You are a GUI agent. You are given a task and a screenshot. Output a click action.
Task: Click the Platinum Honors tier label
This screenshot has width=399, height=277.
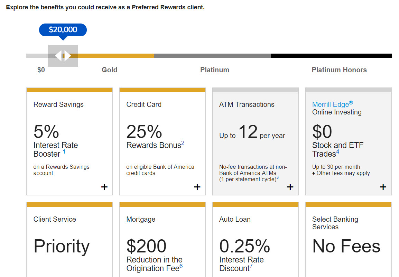[x=339, y=70]
